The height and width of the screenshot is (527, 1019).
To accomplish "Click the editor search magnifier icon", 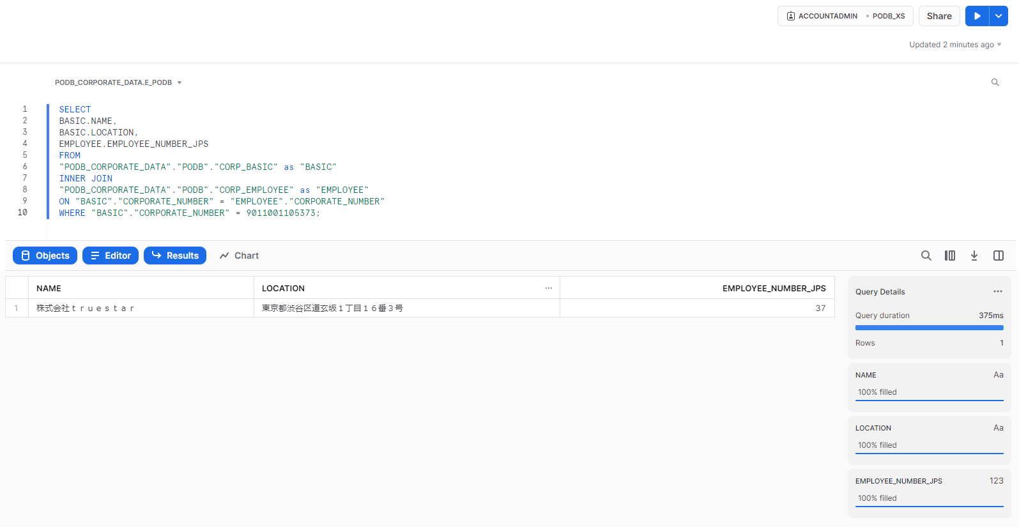I will point(995,82).
